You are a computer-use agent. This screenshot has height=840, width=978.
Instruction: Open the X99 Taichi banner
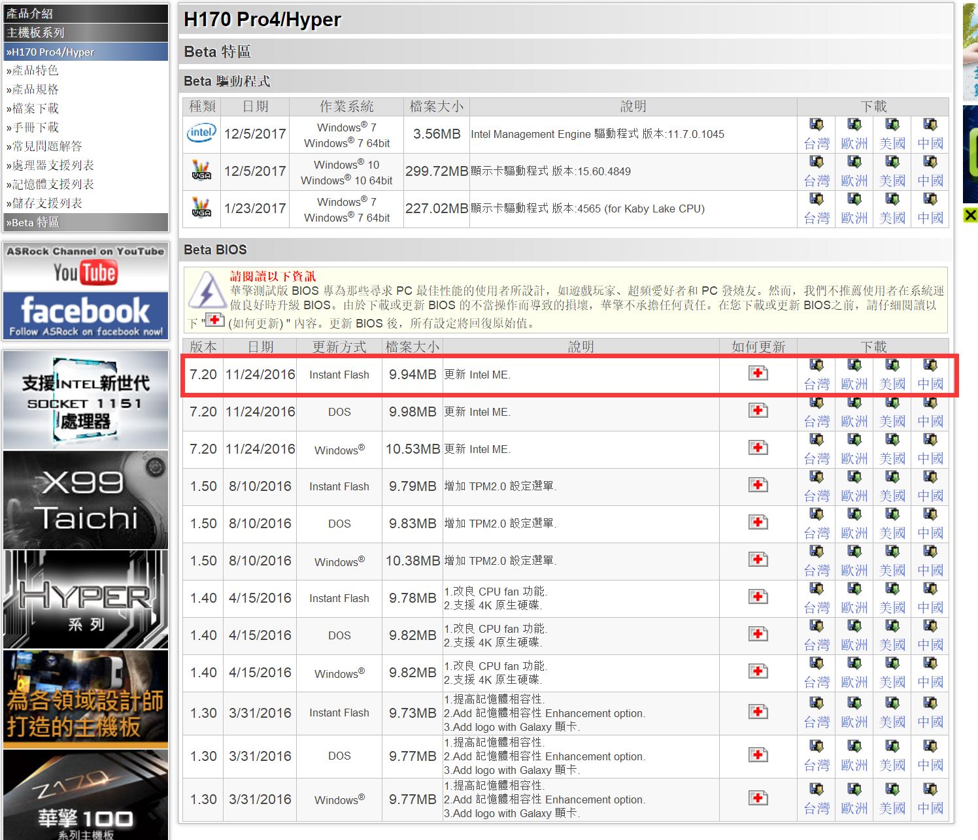click(86, 500)
